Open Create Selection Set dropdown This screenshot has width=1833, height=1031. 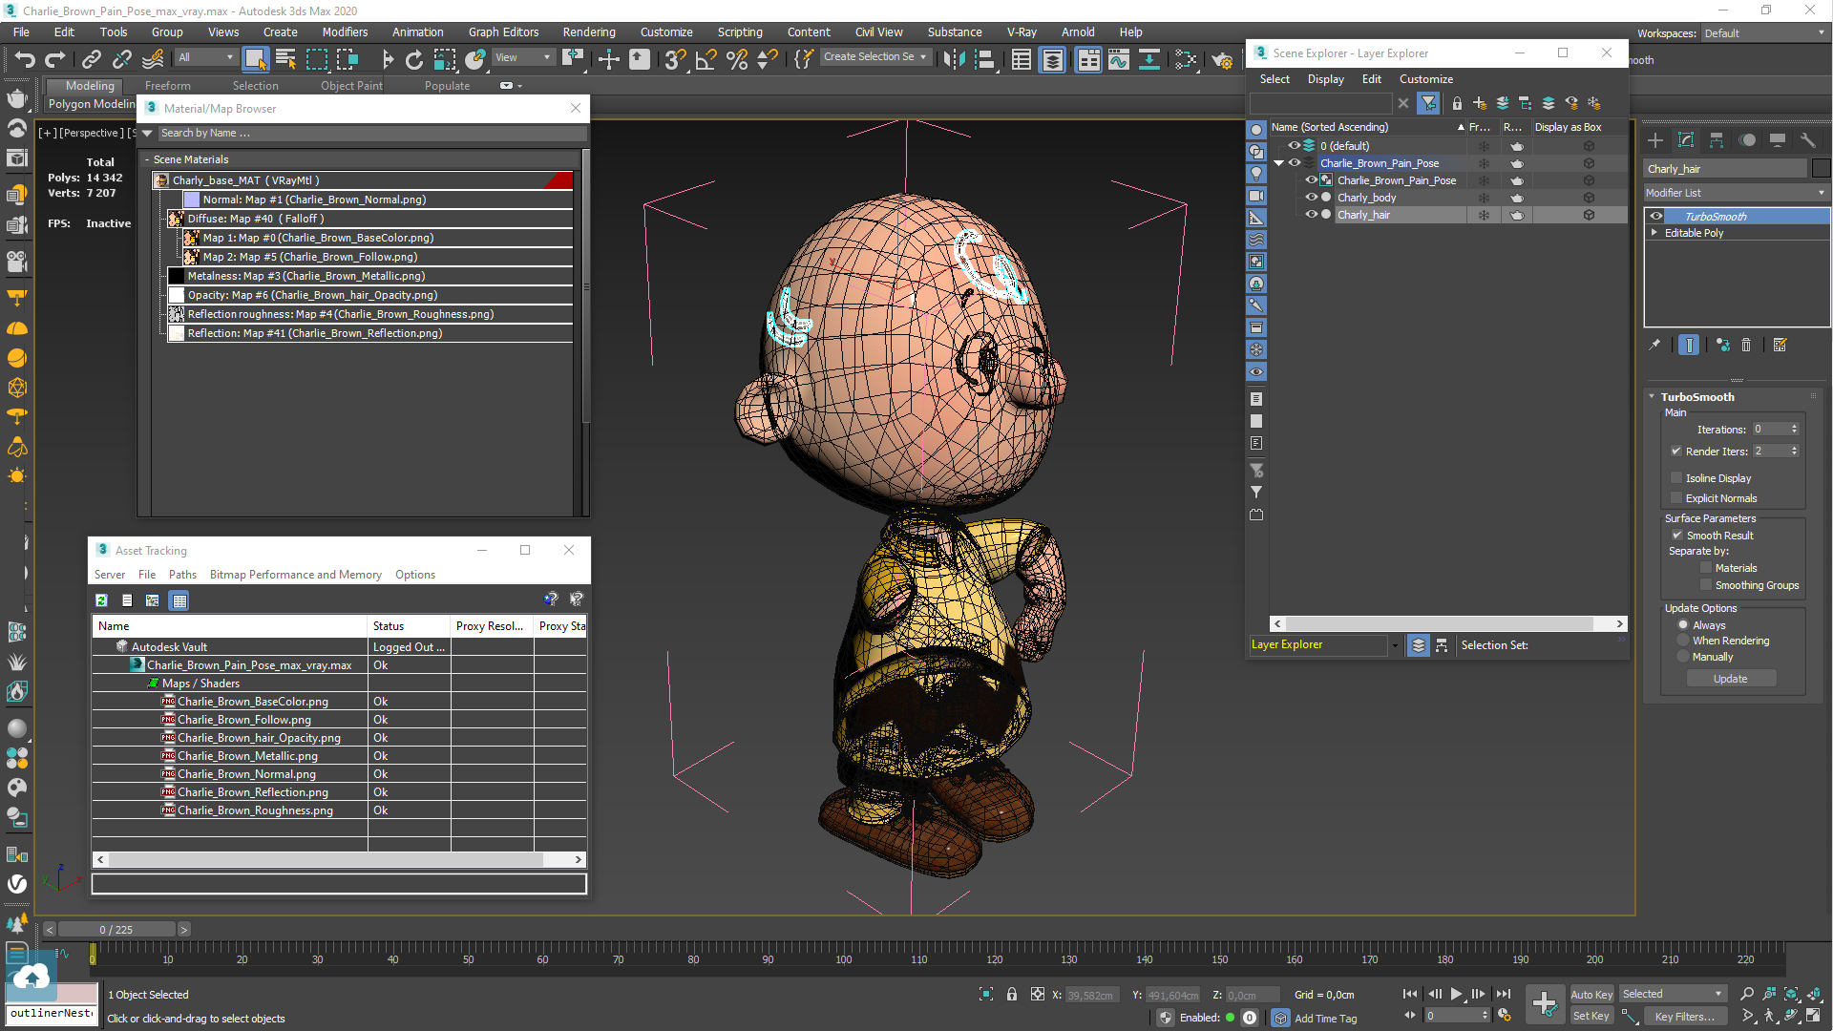(x=874, y=57)
